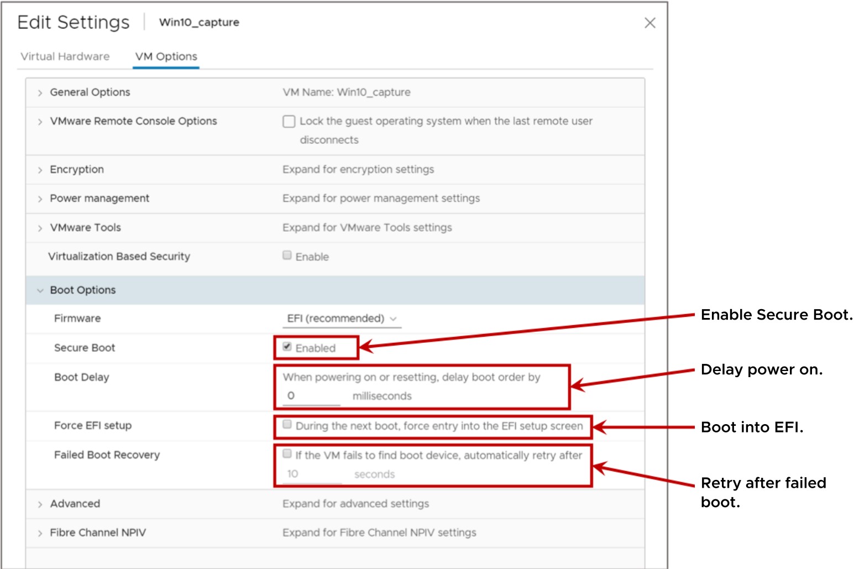Focus the retry seconds input field
854x569 pixels.
click(312, 474)
